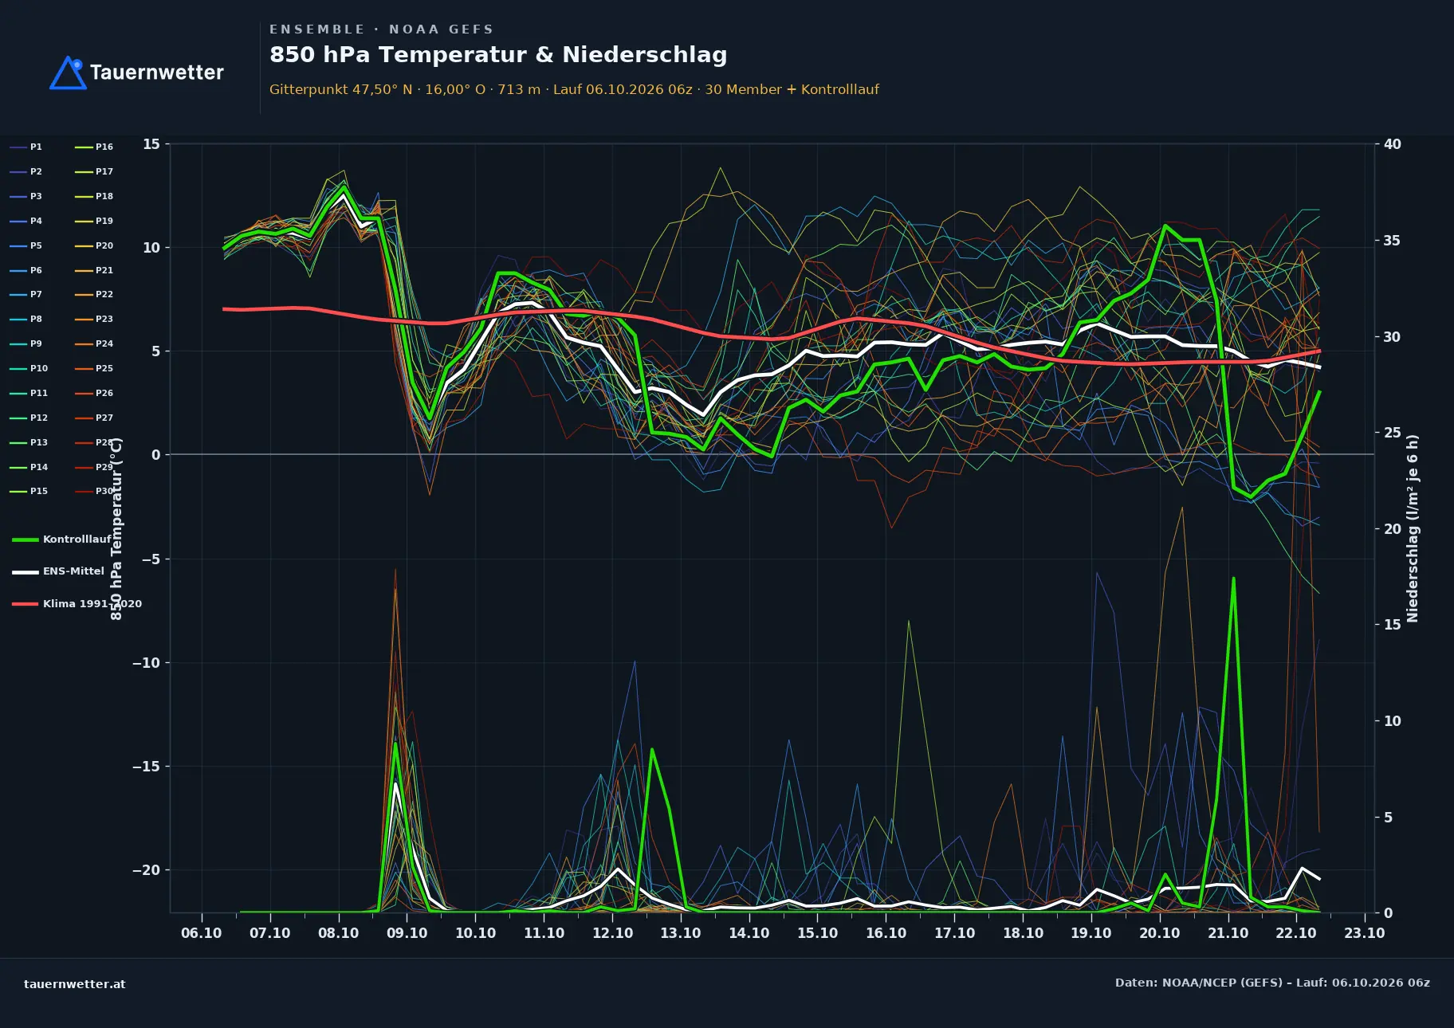The width and height of the screenshot is (1454, 1028).
Task: Select the chart title '850 hPa Temperatur & Niederschlag'
Action: [x=498, y=54]
